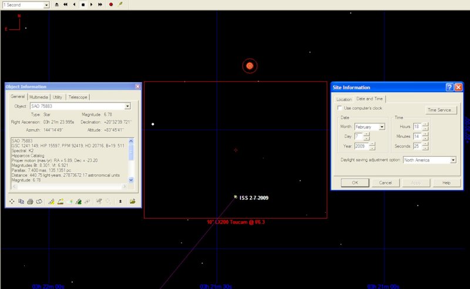Increase the Day value with up arrow

366,135
